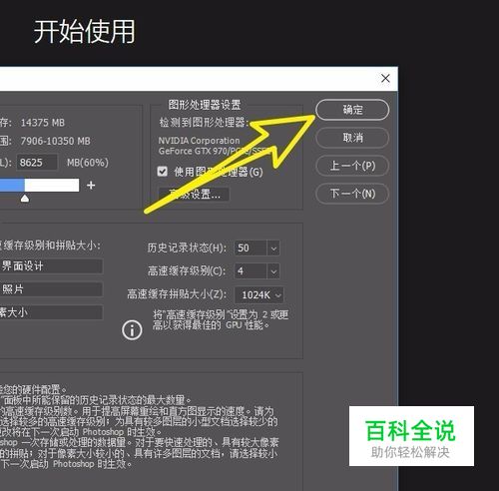Click the MB(60%) label
The width and height of the screenshot is (499, 491).
(88, 163)
